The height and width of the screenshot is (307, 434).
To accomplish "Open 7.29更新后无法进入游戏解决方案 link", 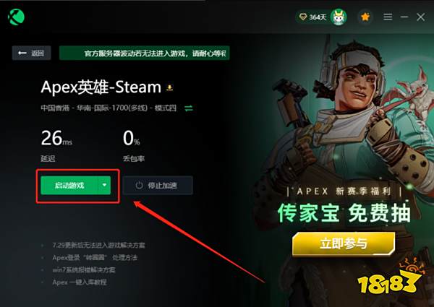I will (98, 245).
